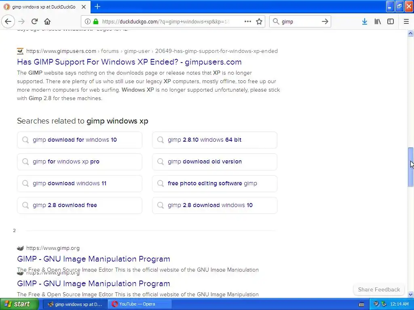This screenshot has width=414, height=310.
Task: Minimize the Firefox window
Action: pos(390,6)
